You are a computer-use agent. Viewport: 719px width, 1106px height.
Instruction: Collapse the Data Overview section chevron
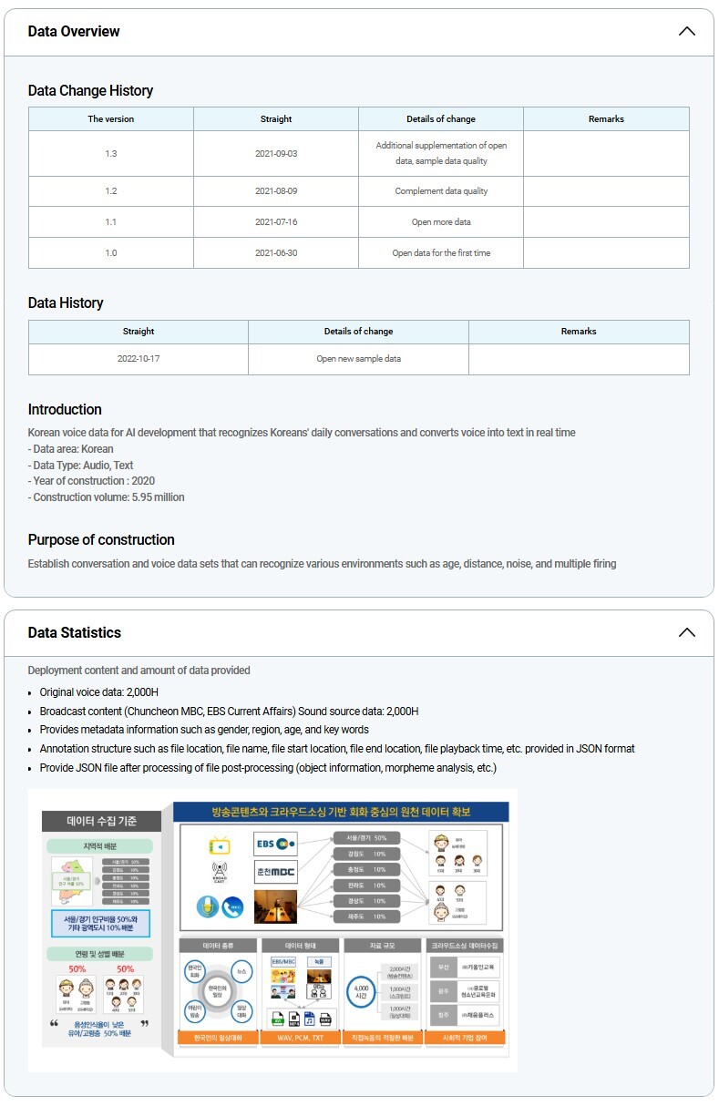click(686, 31)
